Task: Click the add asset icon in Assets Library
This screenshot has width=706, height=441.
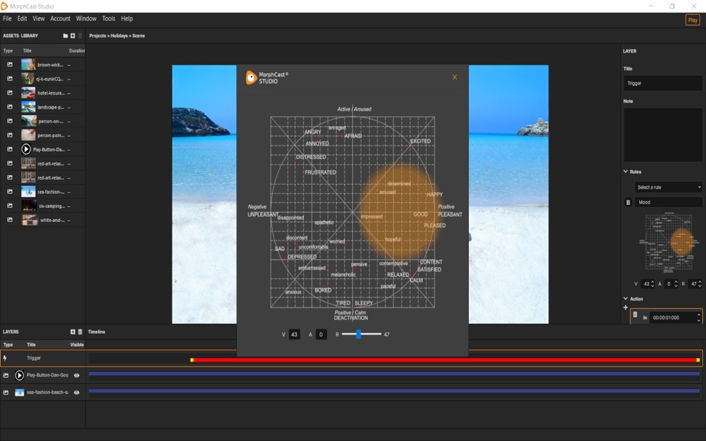Action: click(x=72, y=36)
